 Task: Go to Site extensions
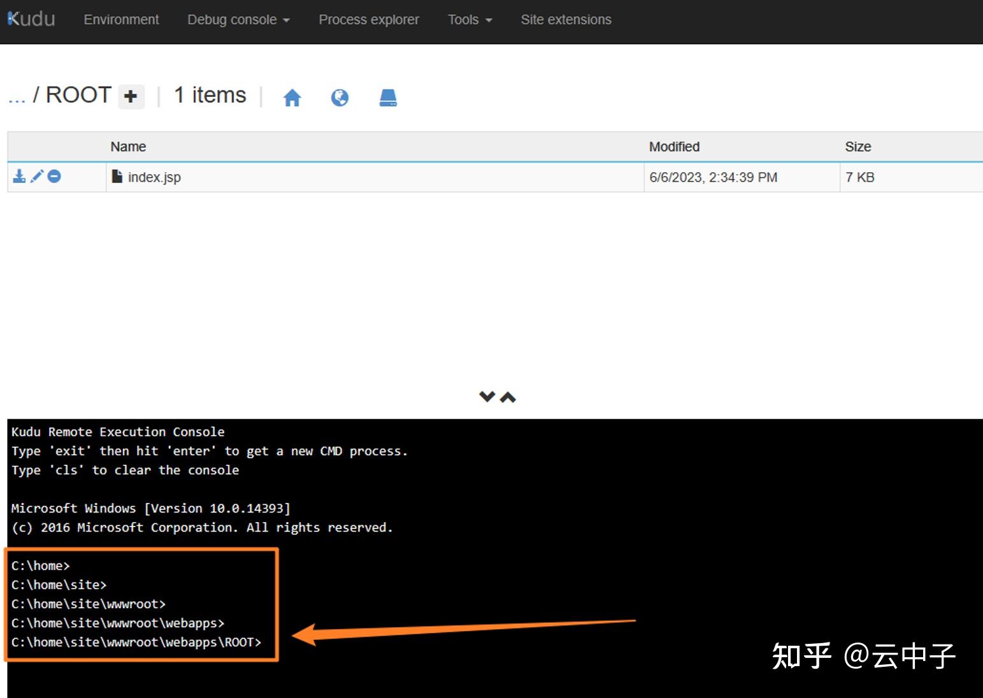point(566,20)
